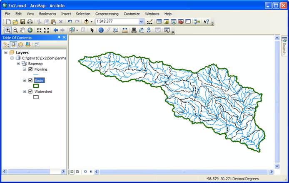Pause map drawing
This screenshot has height=183, width=289.
91,172
